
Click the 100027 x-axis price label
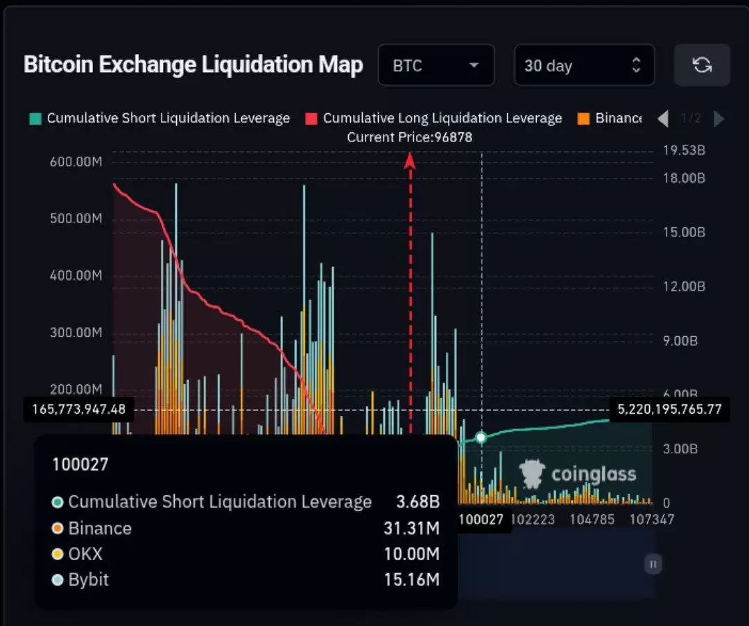pyautogui.click(x=481, y=519)
